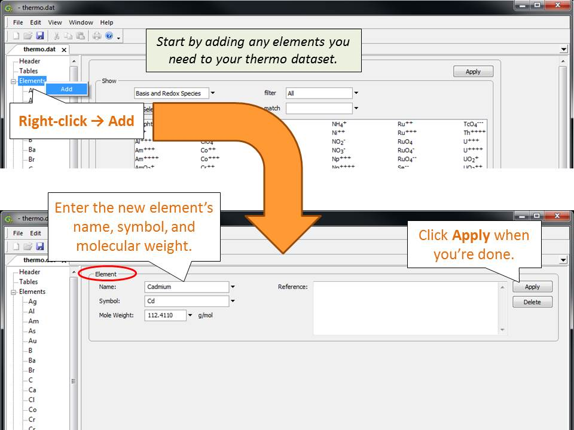Open the Mole Weight unit dropdown arrow
The width and height of the screenshot is (574, 430).
click(190, 315)
